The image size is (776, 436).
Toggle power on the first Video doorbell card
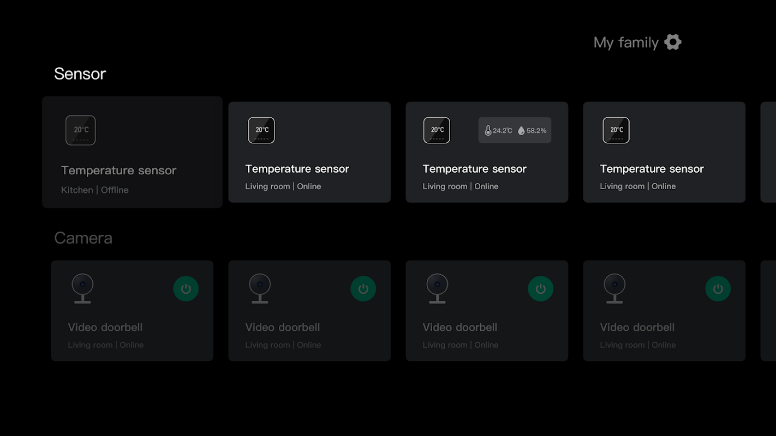pos(186,289)
